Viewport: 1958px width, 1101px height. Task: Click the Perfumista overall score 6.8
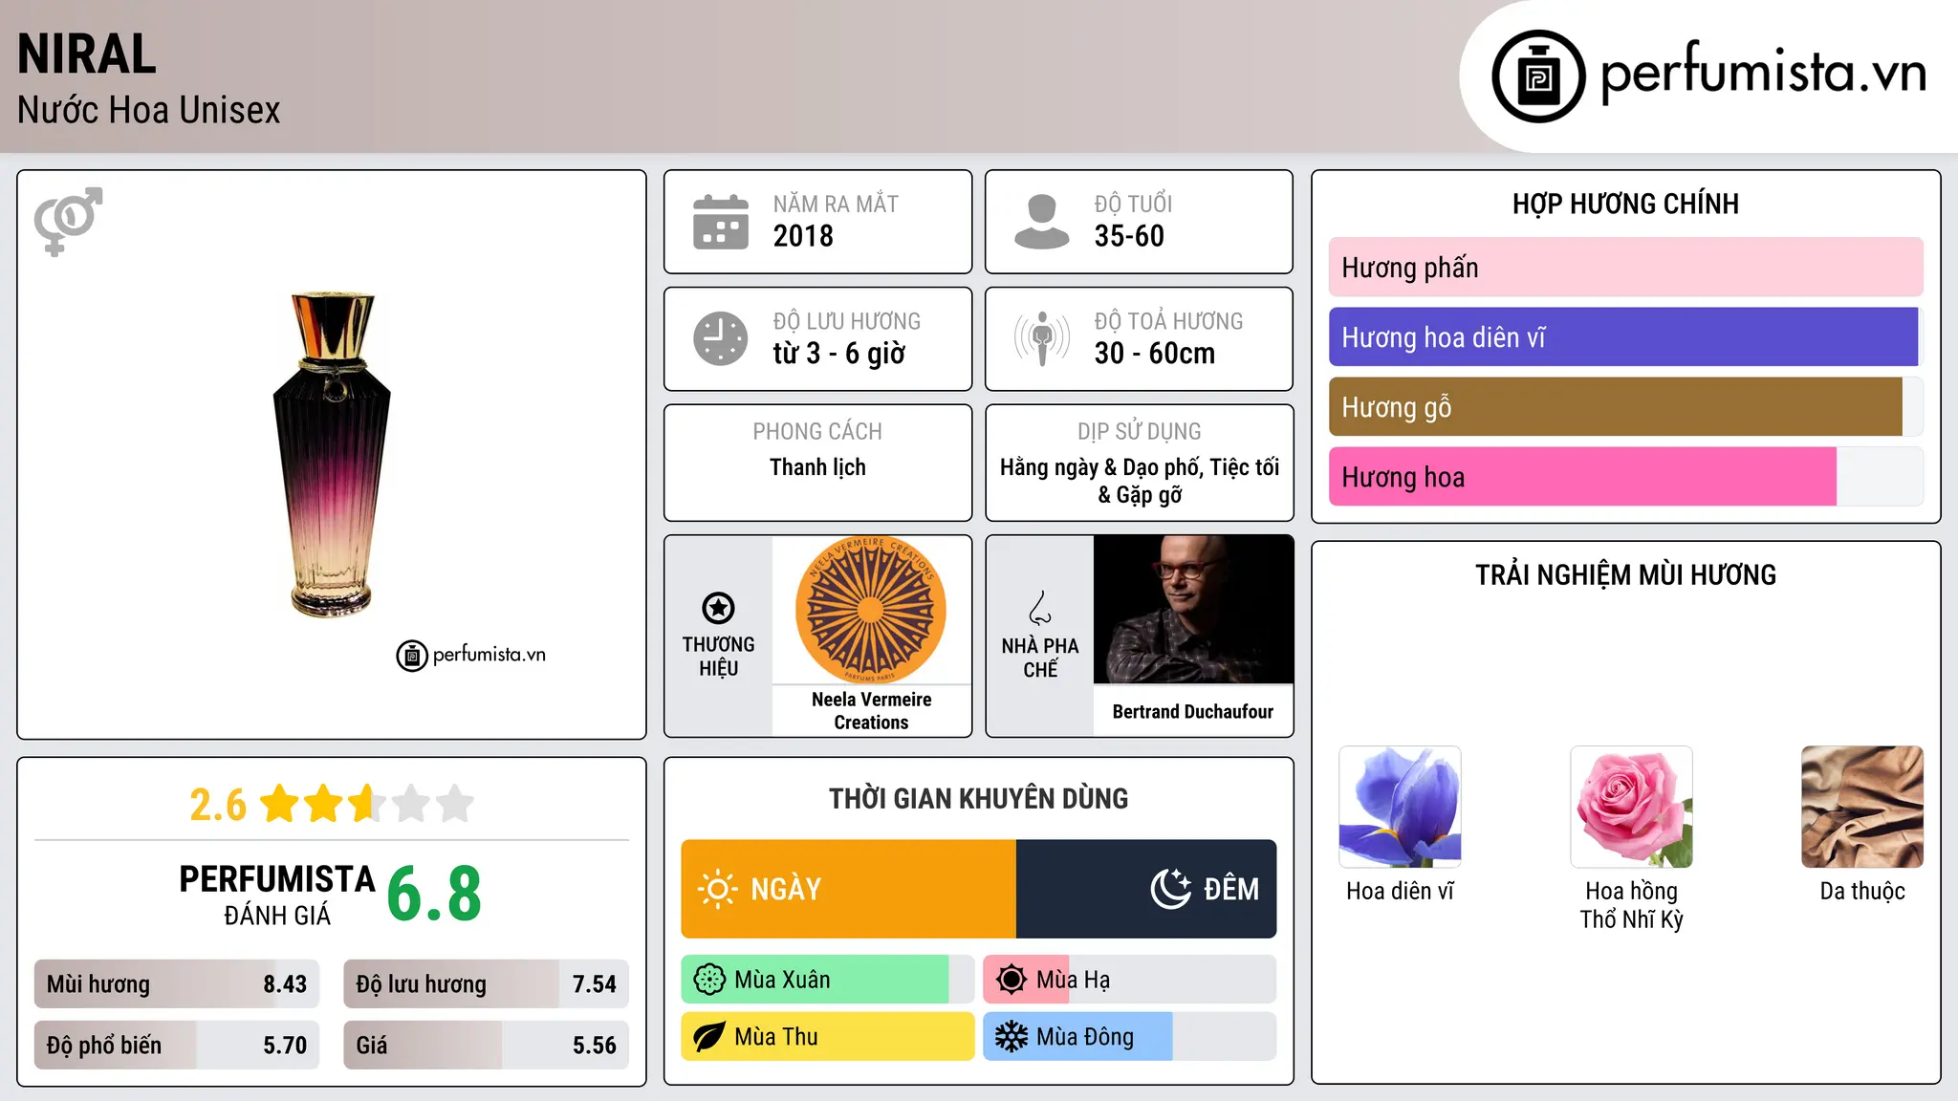[x=434, y=895]
